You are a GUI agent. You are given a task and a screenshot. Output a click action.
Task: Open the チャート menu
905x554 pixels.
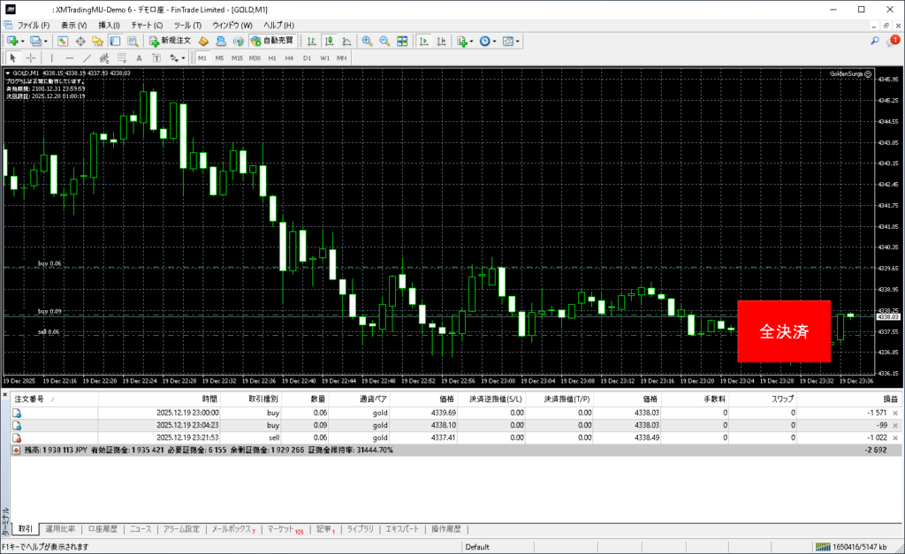(146, 25)
